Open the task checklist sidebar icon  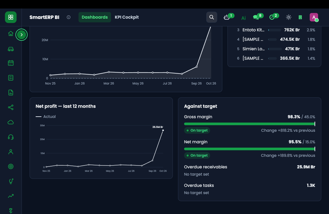11,78
